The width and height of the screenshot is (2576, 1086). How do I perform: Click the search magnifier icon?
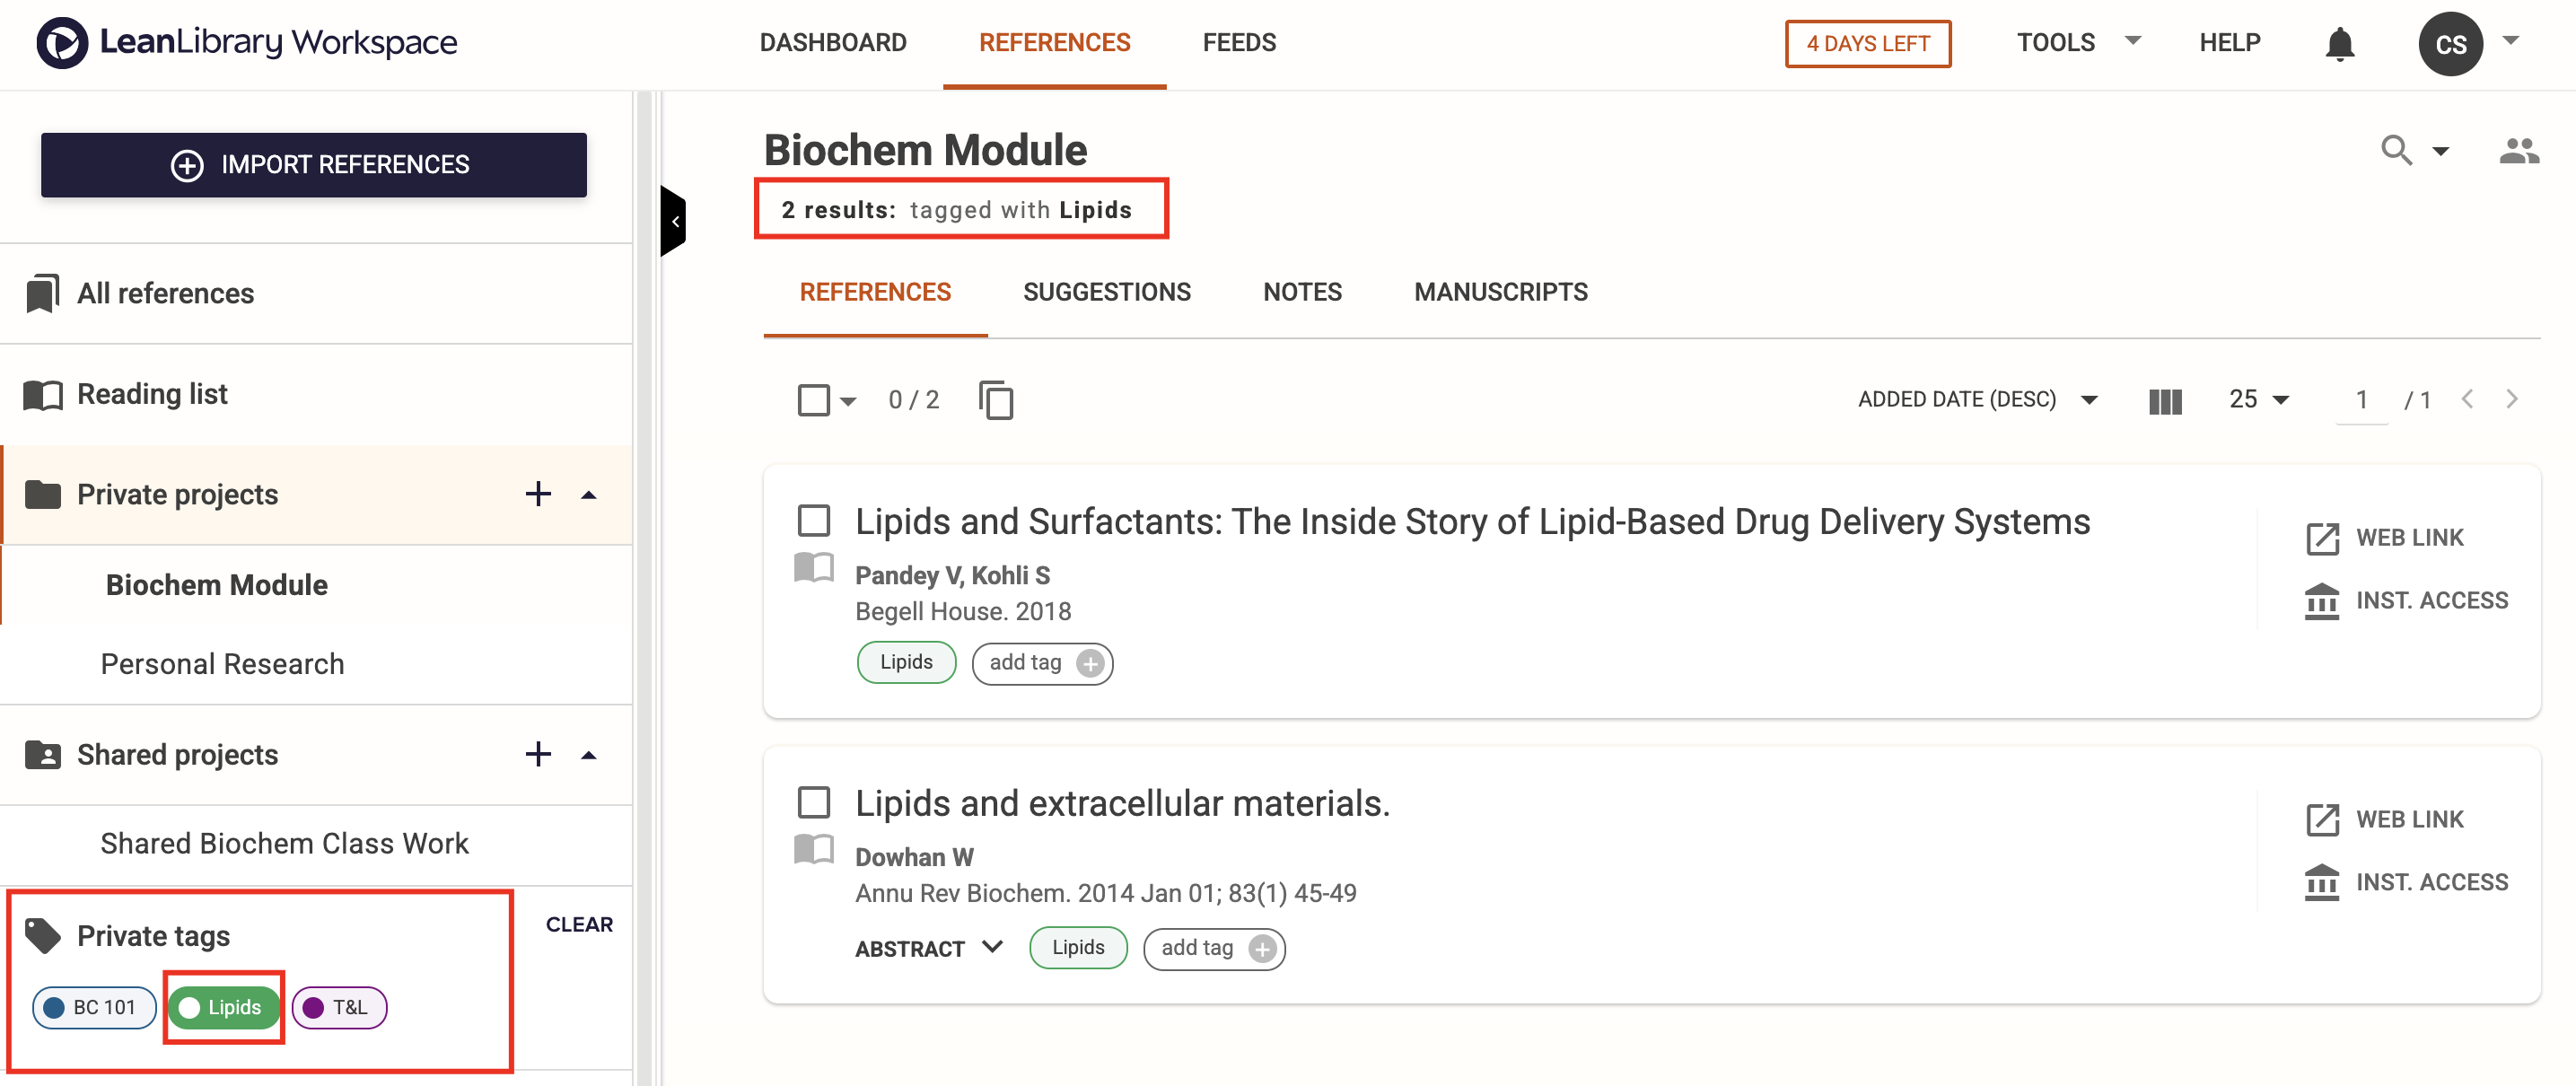tap(2396, 150)
